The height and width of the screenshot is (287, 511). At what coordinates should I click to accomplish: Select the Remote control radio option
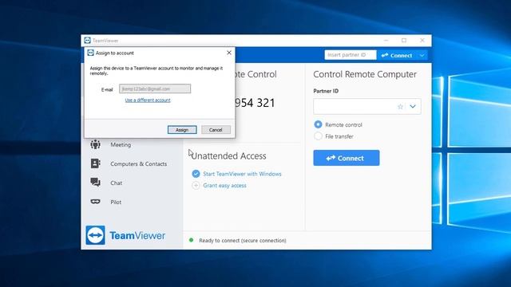318,124
